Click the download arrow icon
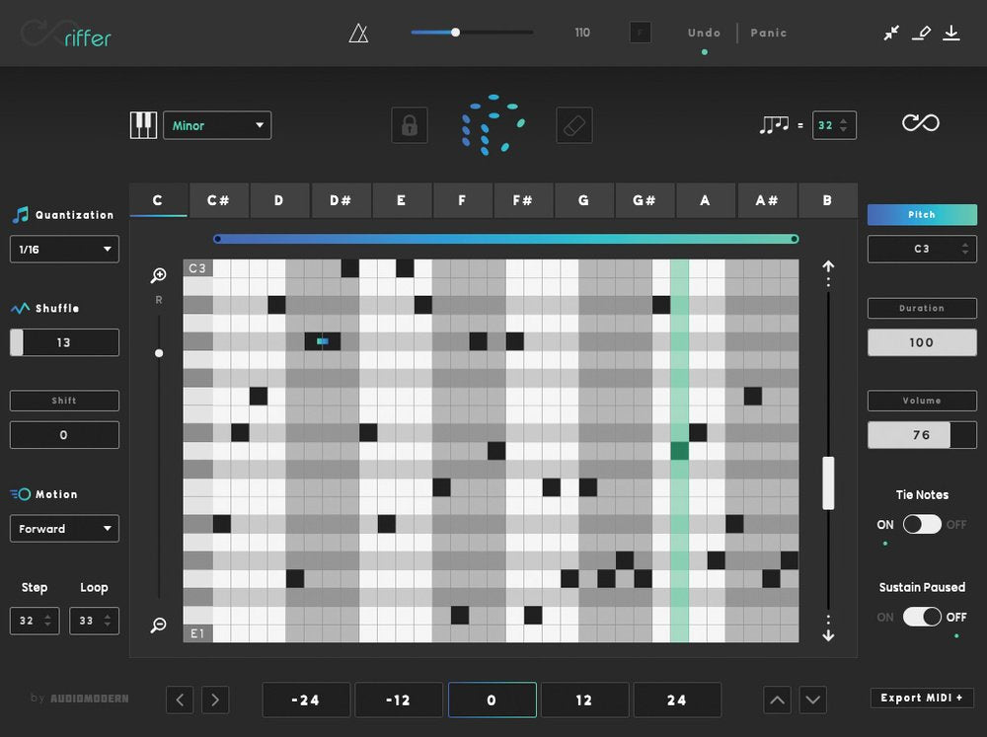This screenshot has width=987, height=737. click(950, 33)
